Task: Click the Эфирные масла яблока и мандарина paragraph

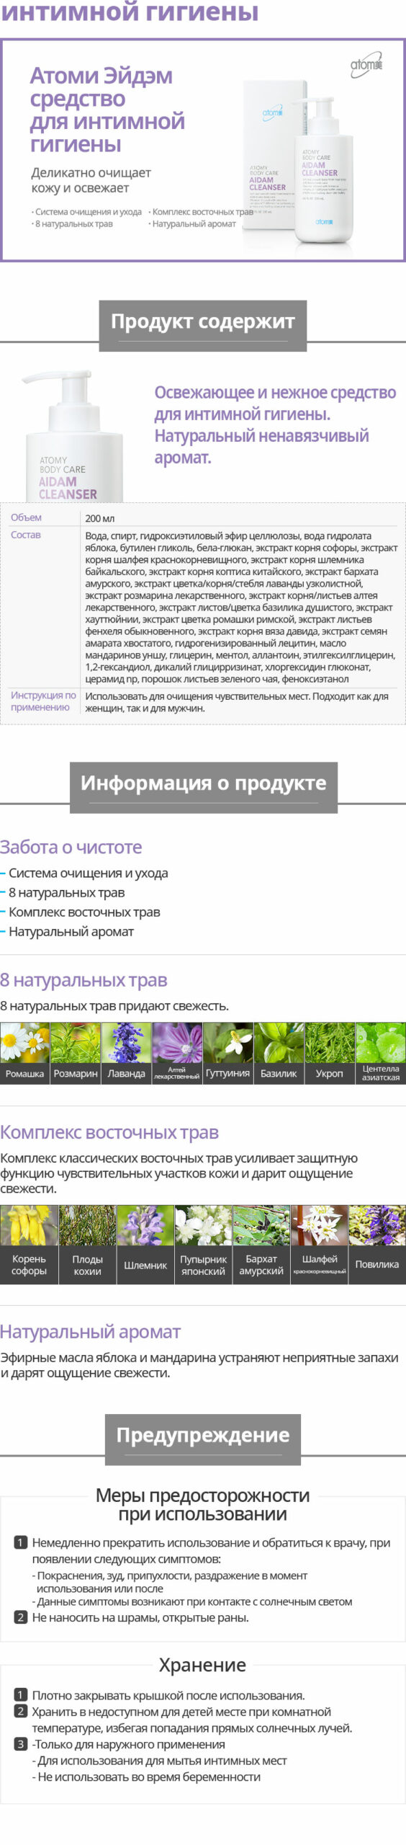Action: (199, 1365)
